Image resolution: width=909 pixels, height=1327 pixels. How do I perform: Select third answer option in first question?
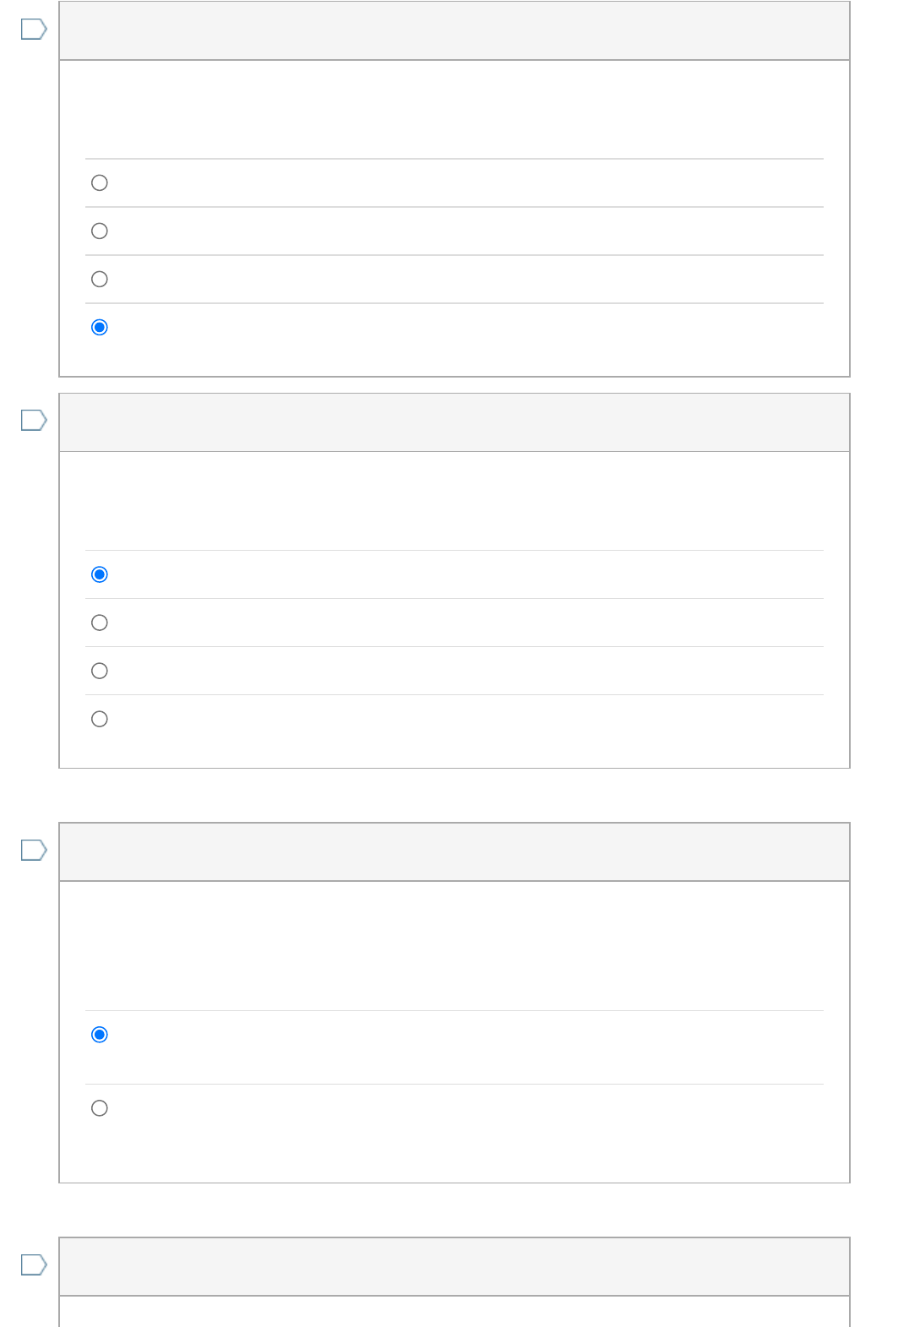tap(100, 280)
